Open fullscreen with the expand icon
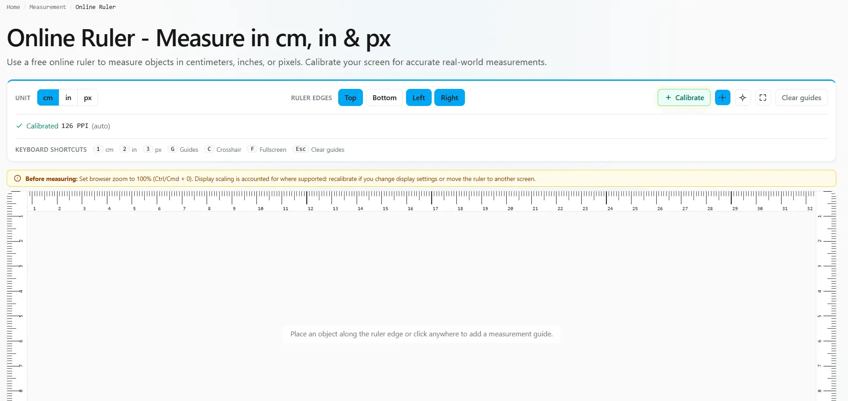Viewport: 848px width, 401px height. (x=763, y=97)
